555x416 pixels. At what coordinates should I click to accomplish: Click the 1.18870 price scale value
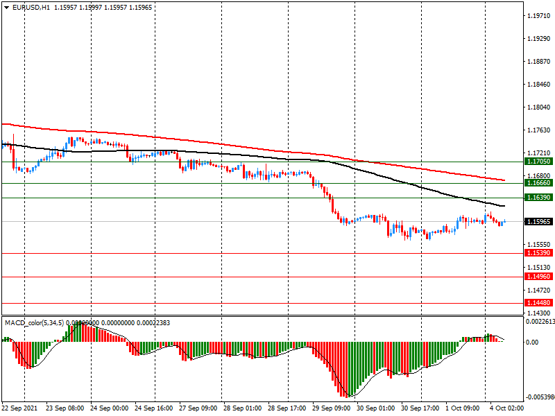(x=539, y=62)
